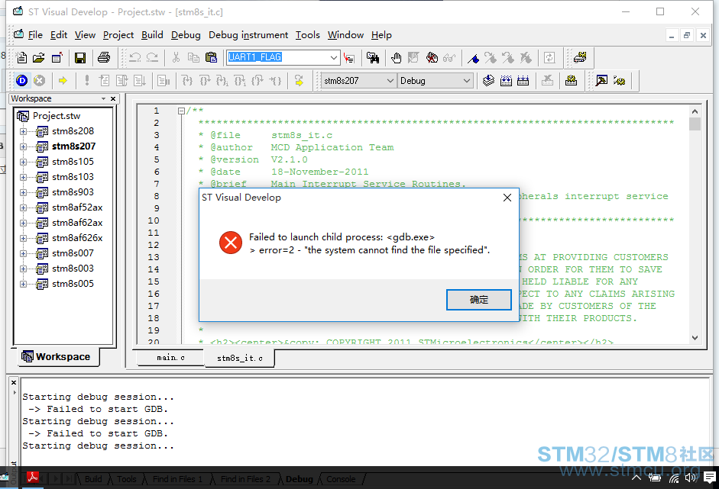Screen dimensions: 719x489
Task: Start debugging with the blue D icon
Action: 21,81
